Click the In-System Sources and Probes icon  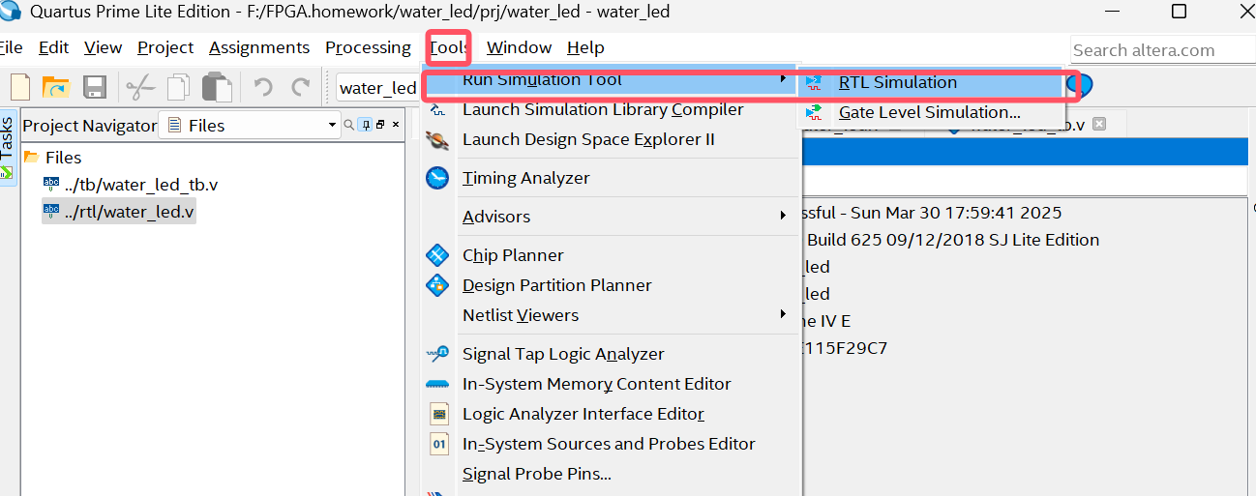tap(439, 444)
